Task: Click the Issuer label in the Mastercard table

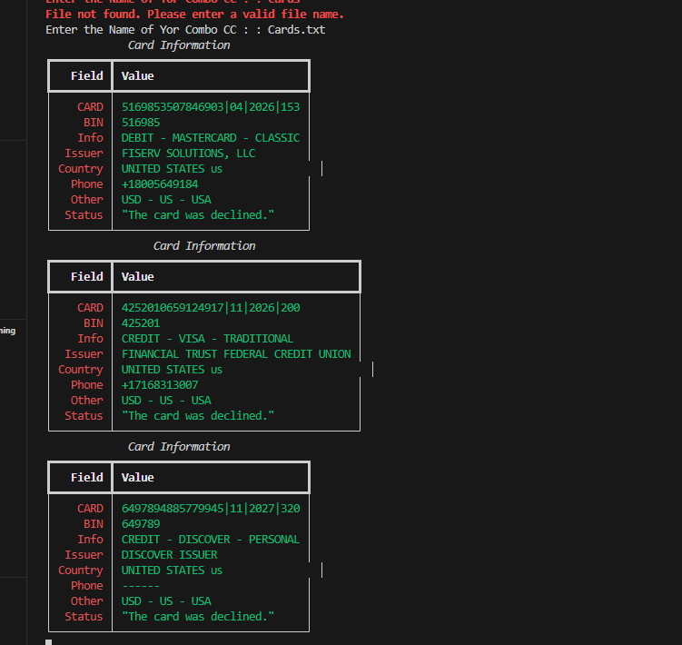Action: [x=84, y=154]
